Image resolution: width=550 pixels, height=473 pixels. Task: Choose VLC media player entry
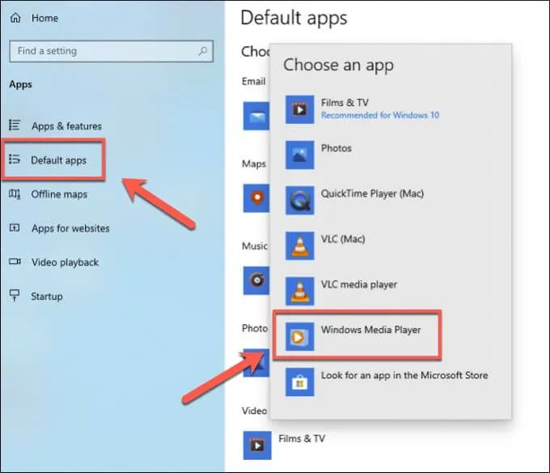[x=359, y=284]
